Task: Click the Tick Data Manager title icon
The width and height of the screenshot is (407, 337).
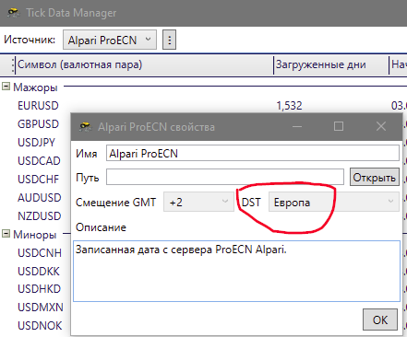Action: tap(13, 13)
